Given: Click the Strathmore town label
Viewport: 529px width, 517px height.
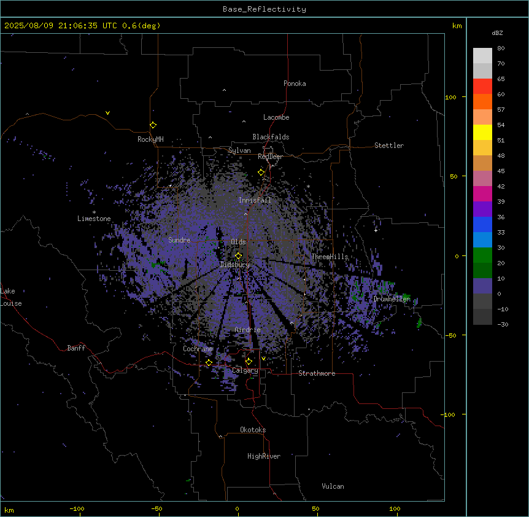Looking at the screenshot, I should [x=317, y=373].
